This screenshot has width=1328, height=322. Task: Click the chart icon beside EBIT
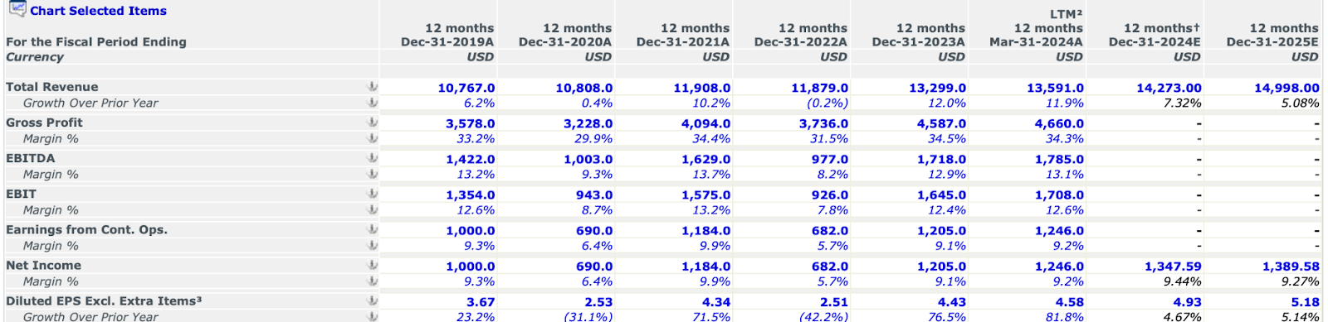pos(373,194)
